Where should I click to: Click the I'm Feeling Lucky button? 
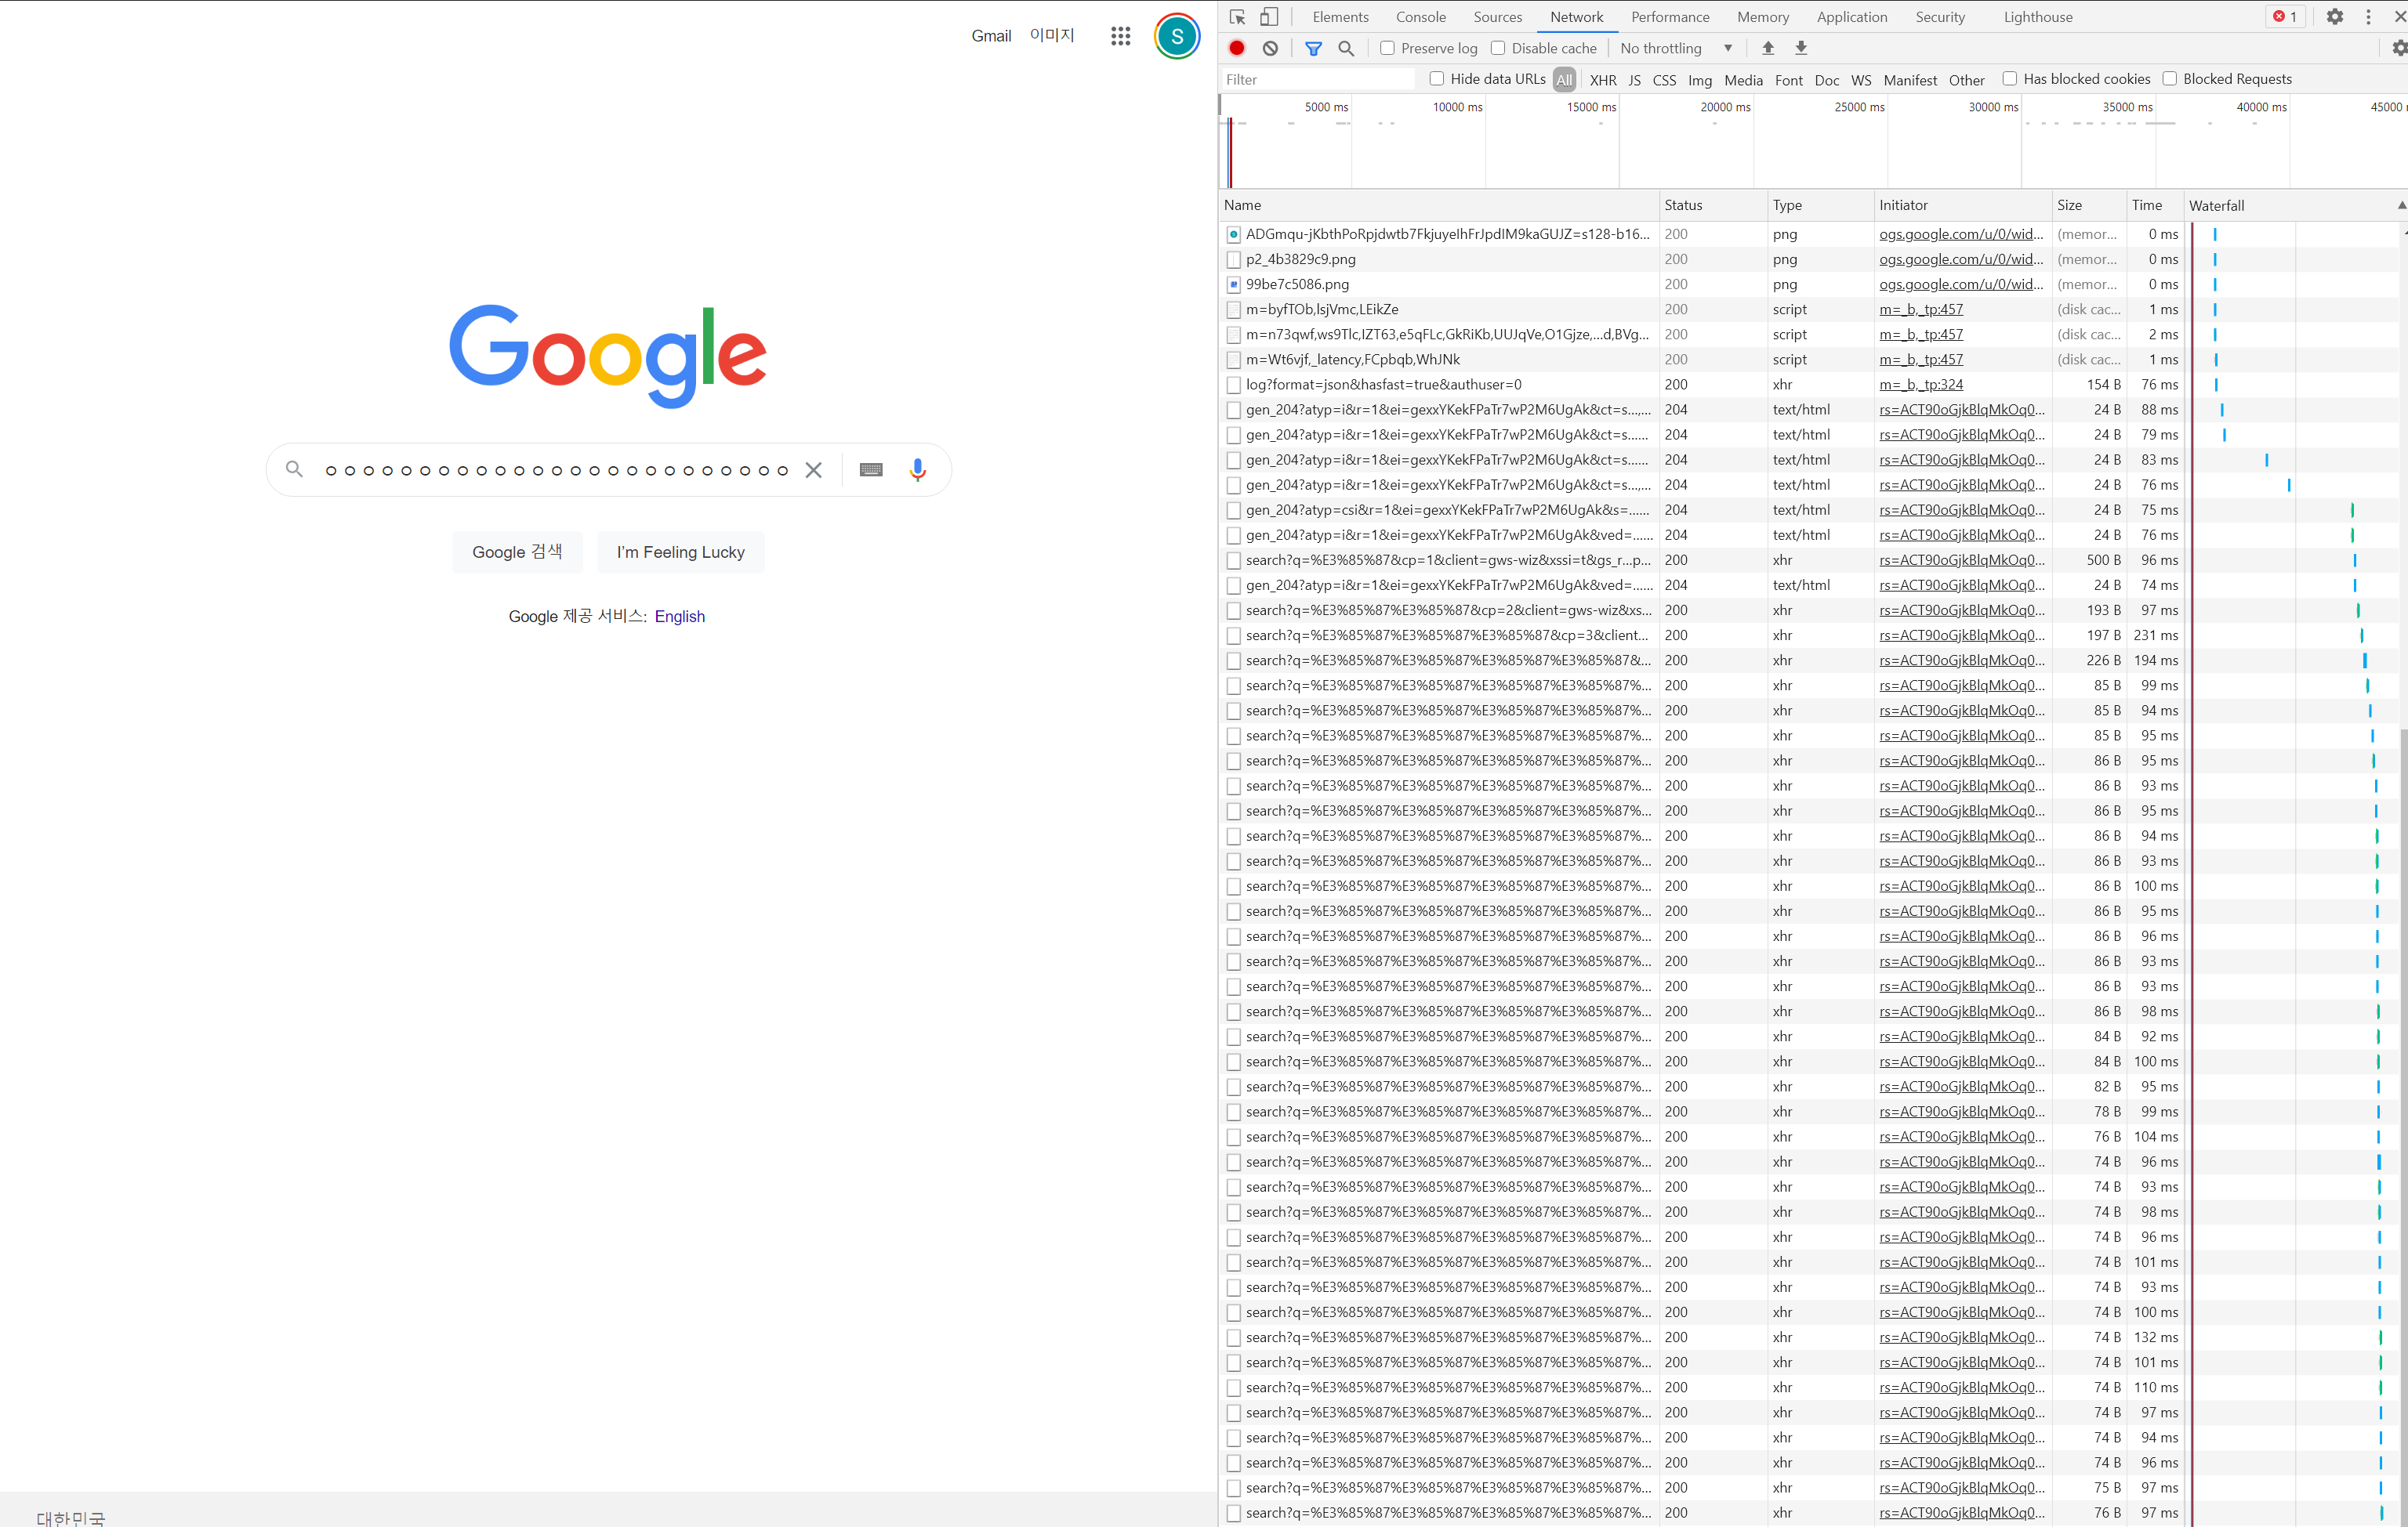coord(680,552)
